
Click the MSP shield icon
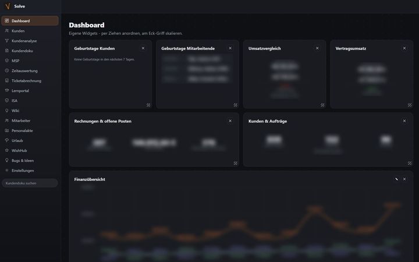pyautogui.click(x=7, y=61)
